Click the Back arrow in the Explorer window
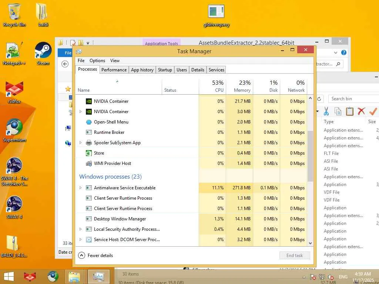 65,64
